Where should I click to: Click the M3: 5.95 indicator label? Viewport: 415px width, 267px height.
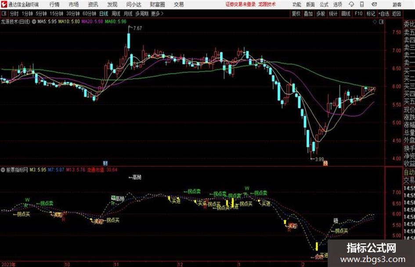click(38, 170)
